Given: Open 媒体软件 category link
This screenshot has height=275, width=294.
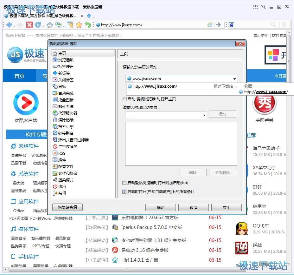Looking at the screenshot, I should (28, 229).
